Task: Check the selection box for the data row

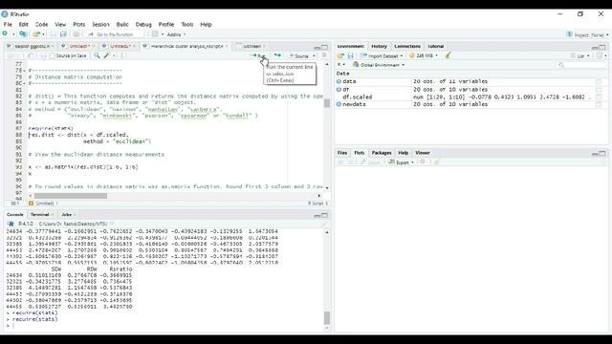Action: [x=599, y=82]
